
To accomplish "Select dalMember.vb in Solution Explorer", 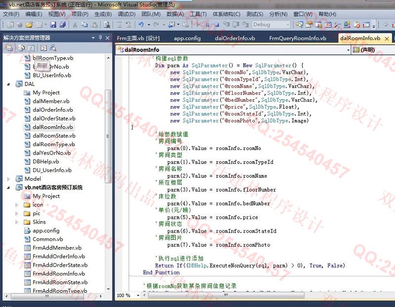I will [x=51, y=101].
